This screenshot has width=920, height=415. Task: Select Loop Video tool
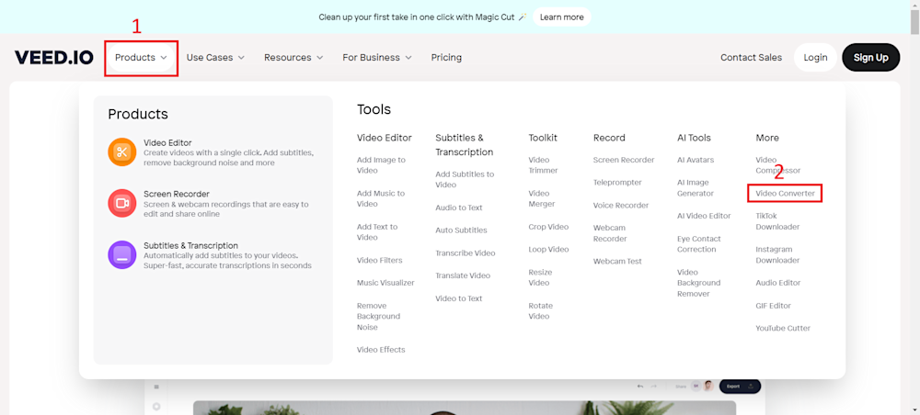pyautogui.click(x=548, y=250)
